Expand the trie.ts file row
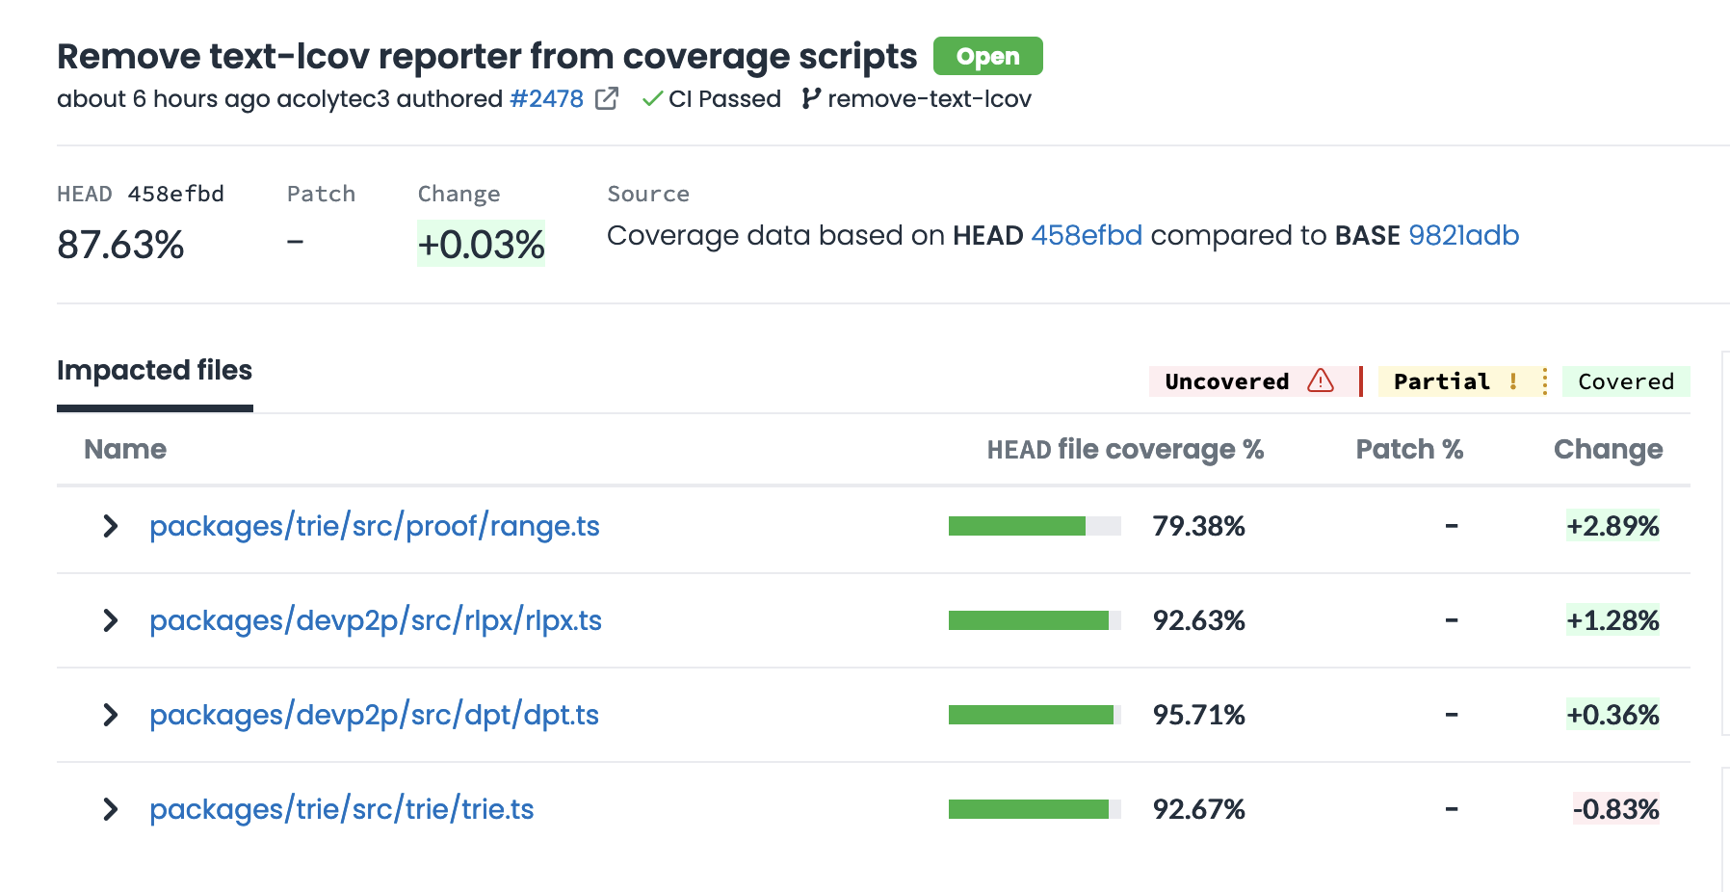Image resolution: width=1730 pixels, height=892 pixels. [110, 809]
